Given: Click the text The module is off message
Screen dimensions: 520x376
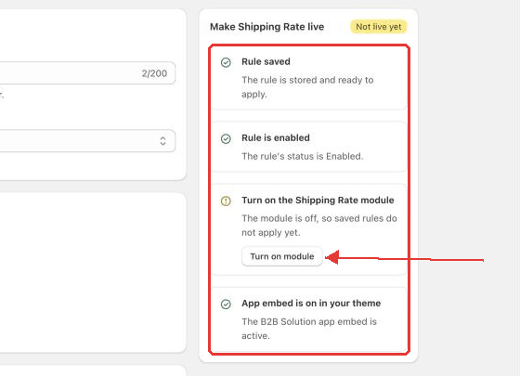Looking at the screenshot, I should point(319,226).
